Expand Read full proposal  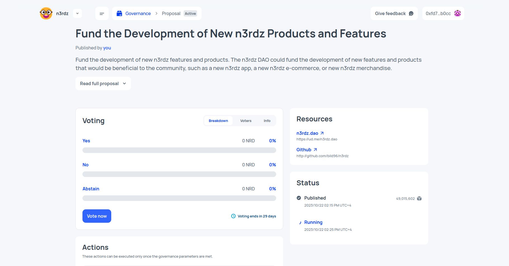pos(103,83)
